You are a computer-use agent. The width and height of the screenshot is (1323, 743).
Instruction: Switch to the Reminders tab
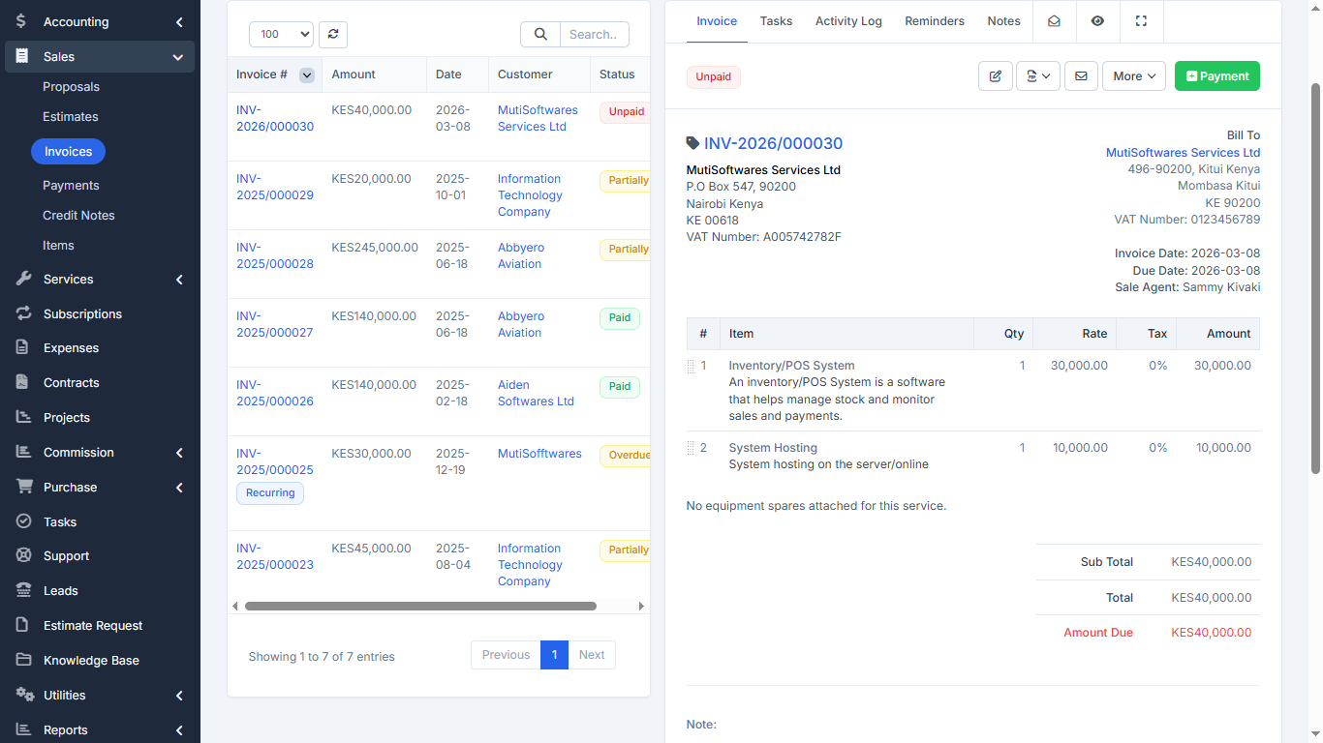click(x=935, y=20)
